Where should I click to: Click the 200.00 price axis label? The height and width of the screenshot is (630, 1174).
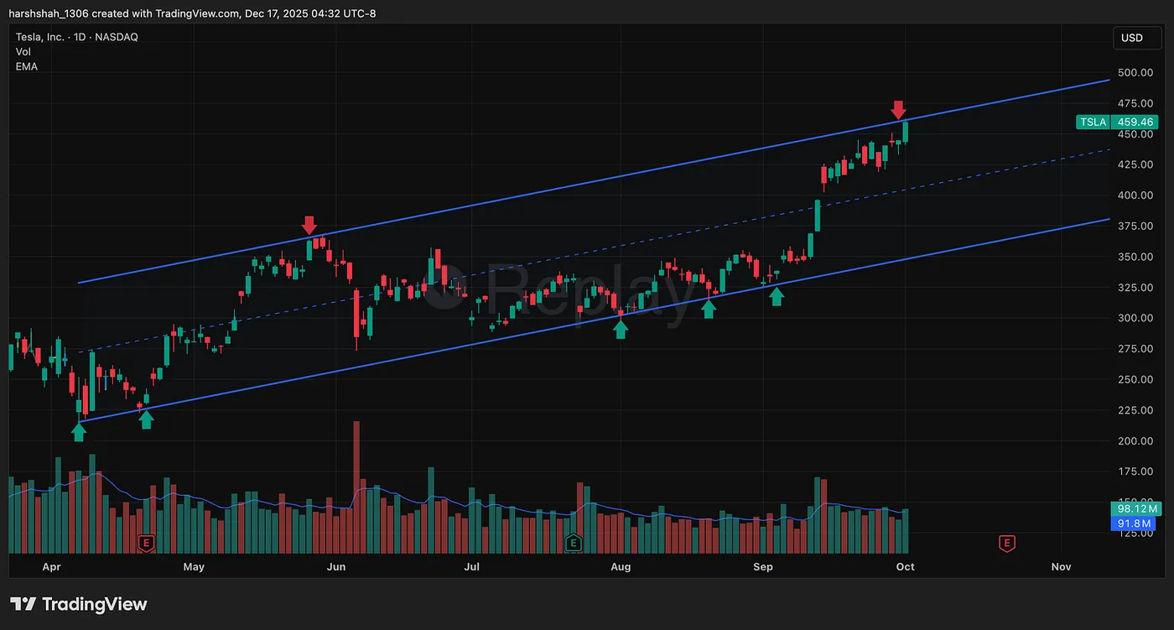pyautogui.click(x=1135, y=441)
